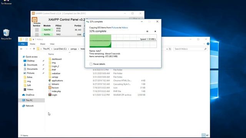Open the File tab in Explorer
This screenshot has width=246, height=138.
tap(23, 44)
